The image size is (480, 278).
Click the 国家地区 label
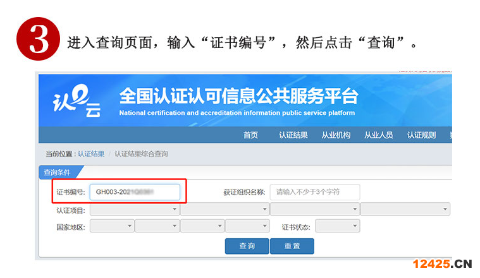click(71, 227)
